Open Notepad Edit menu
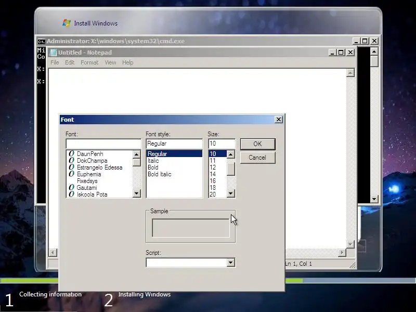The height and width of the screenshot is (312, 416). point(70,62)
